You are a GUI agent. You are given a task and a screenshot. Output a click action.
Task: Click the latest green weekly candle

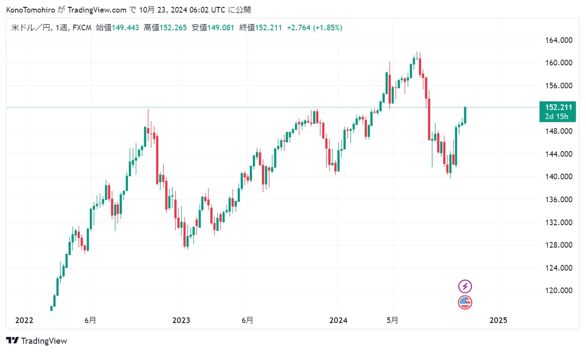click(x=465, y=115)
